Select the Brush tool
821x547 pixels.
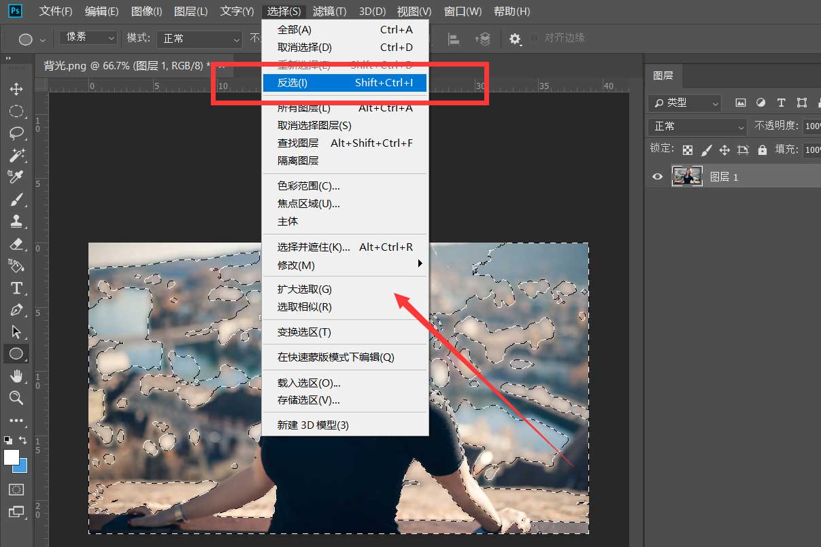tap(16, 199)
